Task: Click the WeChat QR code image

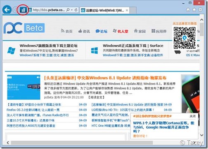Action: coord(184,38)
